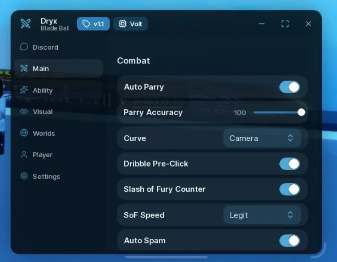
Task: Click the horizontal bar below the window
Action: pos(166,257)
